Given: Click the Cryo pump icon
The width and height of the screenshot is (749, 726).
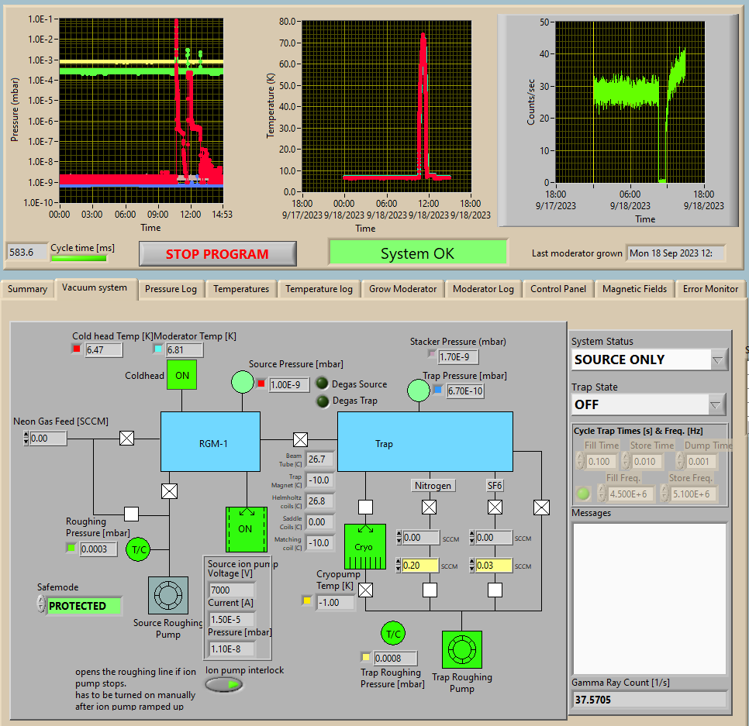Looking at the screenshot, I should click(364, 546).
